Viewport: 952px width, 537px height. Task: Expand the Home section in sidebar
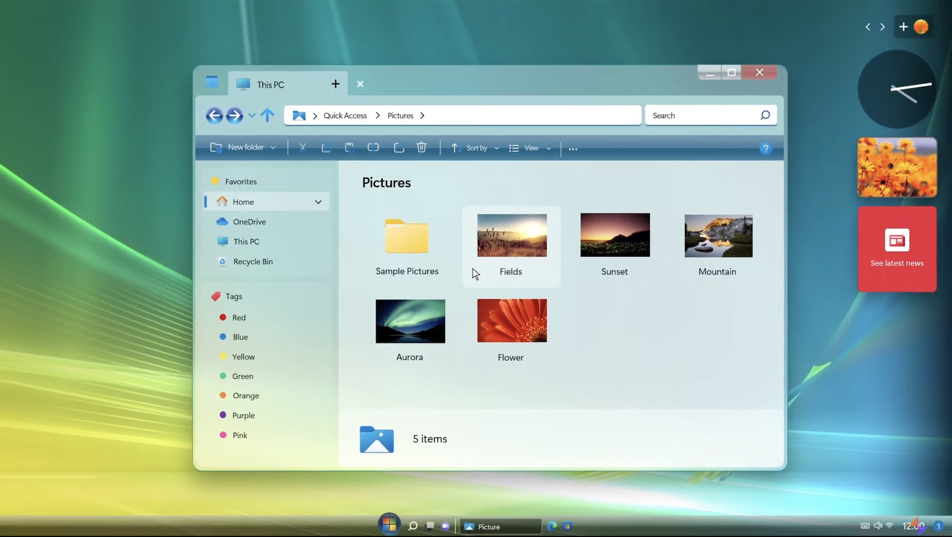click(x=318, y=201)
